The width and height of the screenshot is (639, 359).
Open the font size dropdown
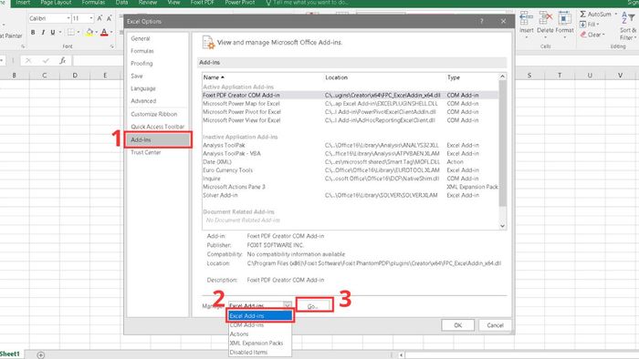[x=91, y=18]
